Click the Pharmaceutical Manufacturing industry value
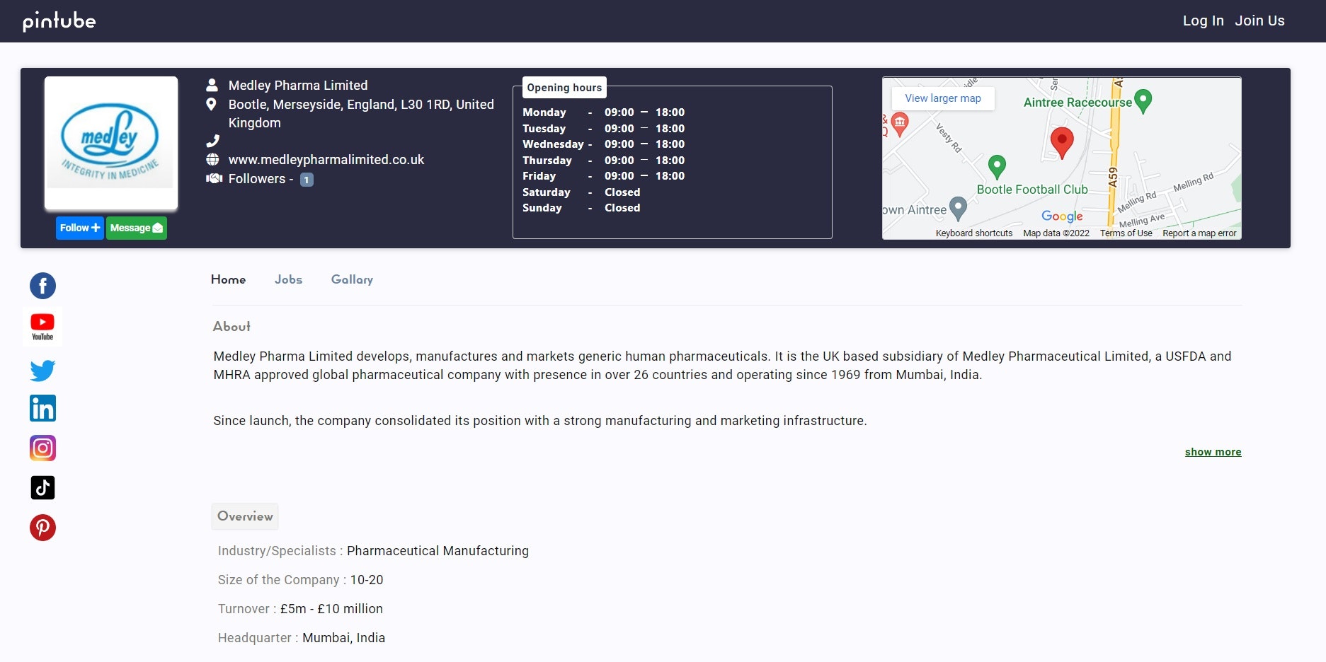This screenshot has height=662, width=1326. pos(438,551)
